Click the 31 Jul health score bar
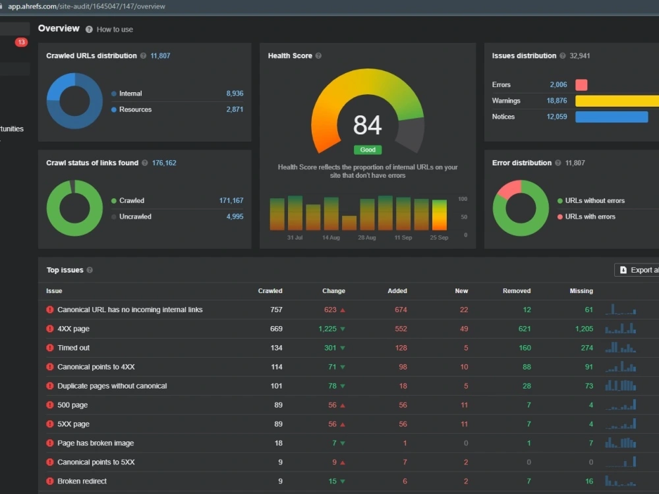 [x=295, y=213]
